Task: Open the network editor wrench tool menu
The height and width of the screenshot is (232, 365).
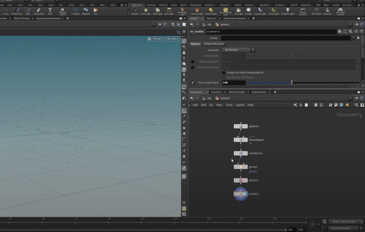Action: tap(295, 105)
